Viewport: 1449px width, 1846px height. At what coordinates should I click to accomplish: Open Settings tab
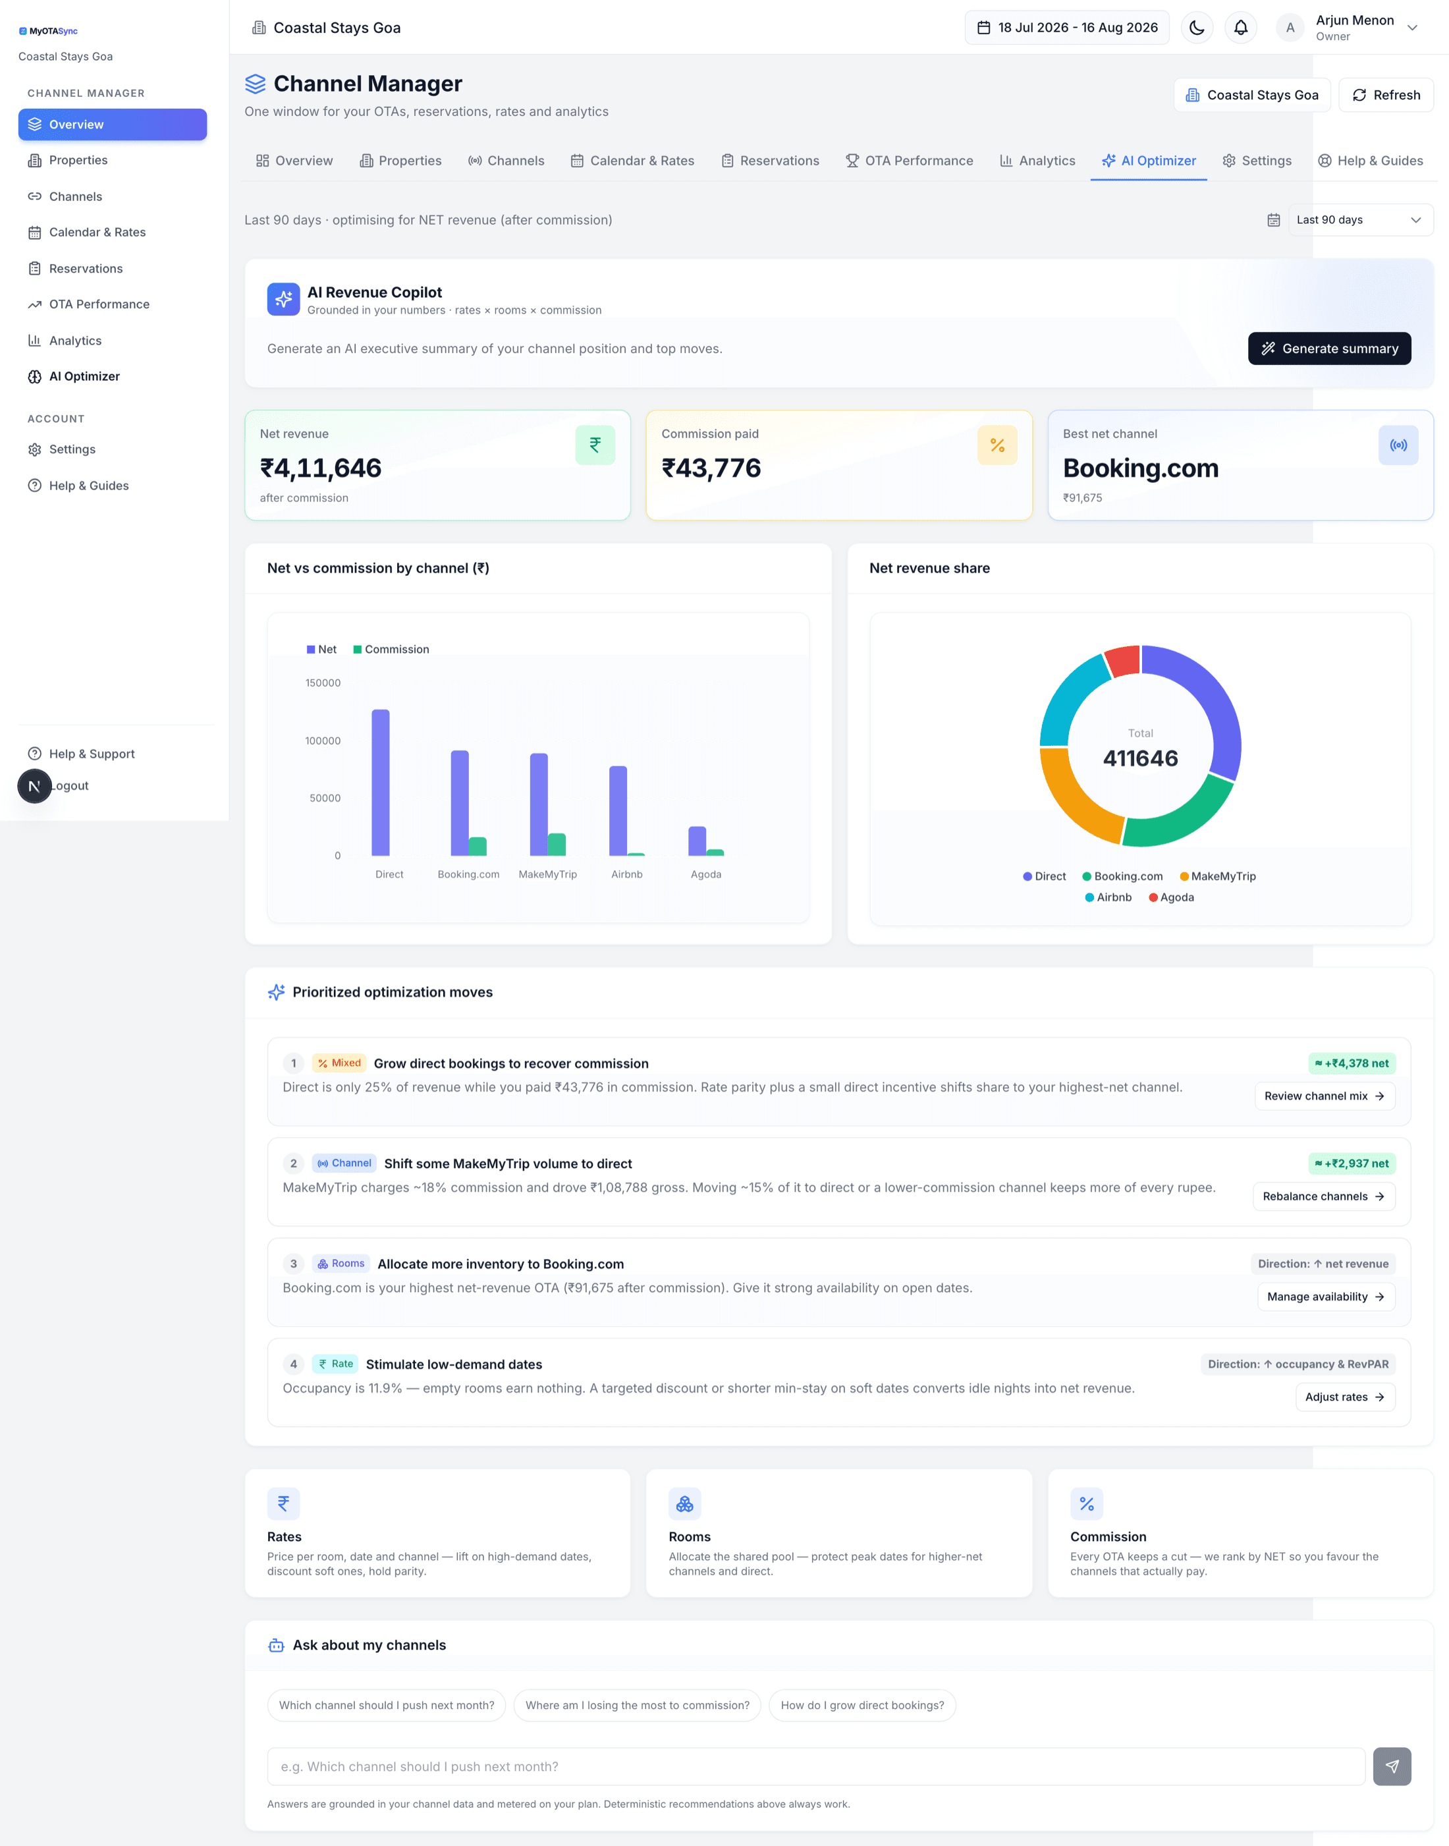pos(1257,160)
